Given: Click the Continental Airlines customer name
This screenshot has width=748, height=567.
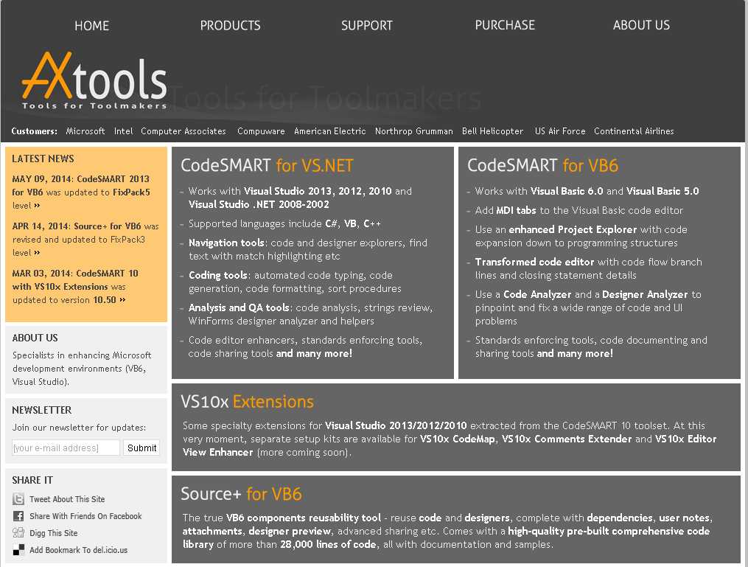Looking at the screenshot, I should coord(634,131).
